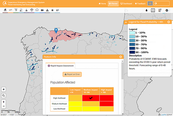Image resolution: width=173 pixels, height=116 pixels.
Task: Open the Dashboard menu item
Action: point(126,4)
